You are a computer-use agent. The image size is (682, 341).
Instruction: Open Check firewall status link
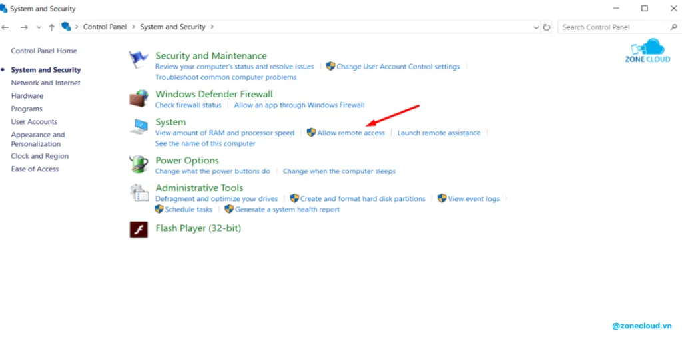[x=188, y=105]
